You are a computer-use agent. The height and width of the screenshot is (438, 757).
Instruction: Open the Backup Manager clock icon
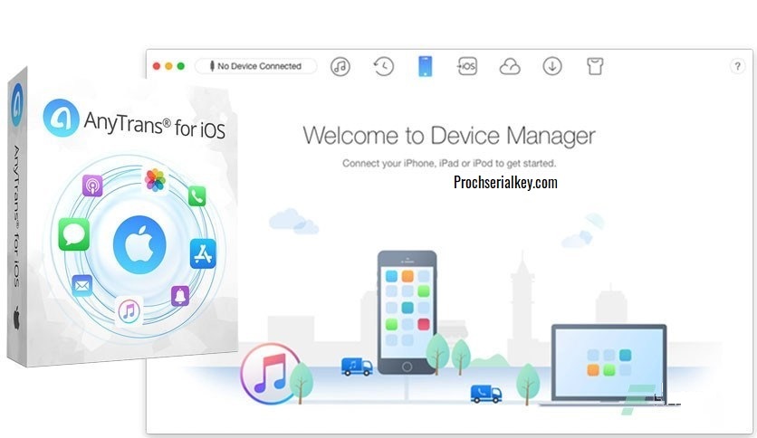pyautogui.click(x=384, y=67)
